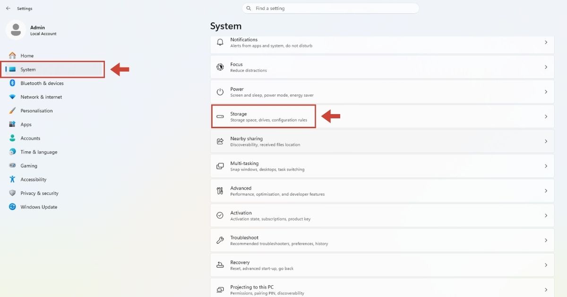This screenshot has height=297, width=567.
Task: Click the Windows Update sync icon
Action: tap(12, 207)
